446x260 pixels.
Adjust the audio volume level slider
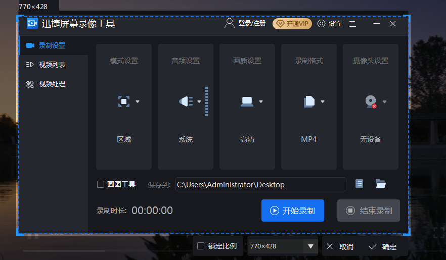click(206, 101)
